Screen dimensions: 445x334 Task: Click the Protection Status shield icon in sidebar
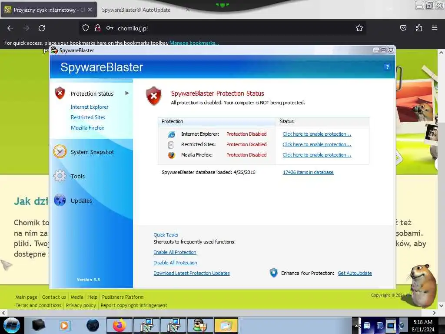point(60,93)
